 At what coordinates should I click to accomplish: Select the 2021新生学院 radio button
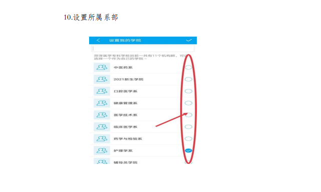point(188,79)
